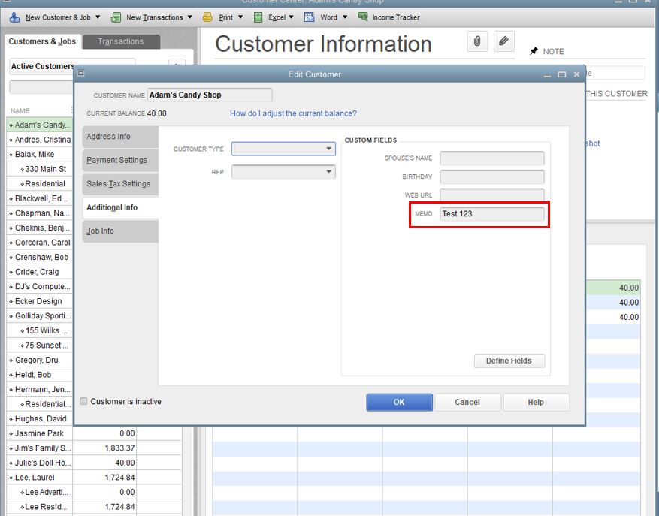Click the Birthday custom field

coord(491,177)
